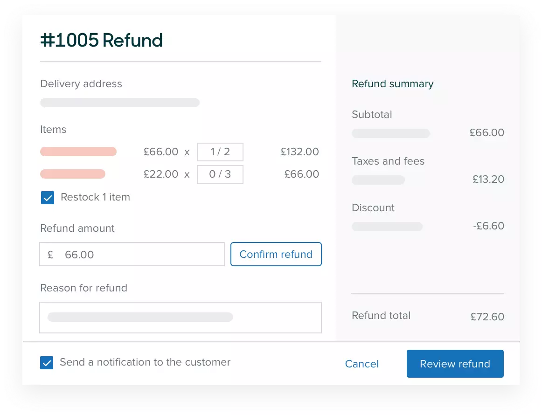Click the £66.00 unit price
Screen dimensions: 542x415
pos(161,152)
